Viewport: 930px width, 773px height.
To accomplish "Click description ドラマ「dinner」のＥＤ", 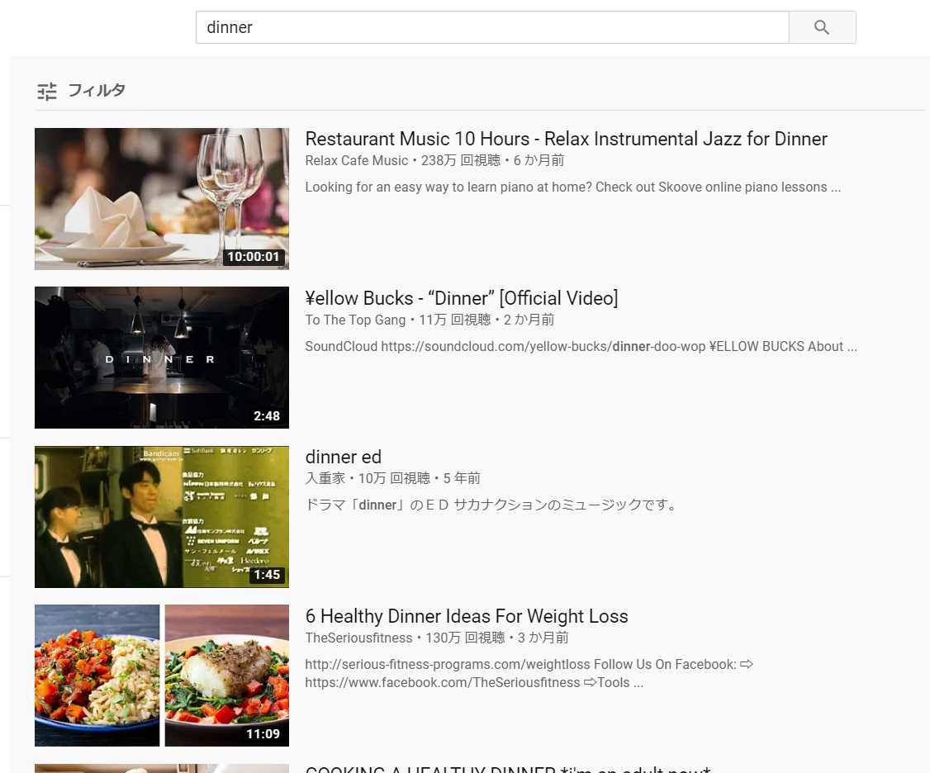I will pyautogui.click(x=491, y=505).
